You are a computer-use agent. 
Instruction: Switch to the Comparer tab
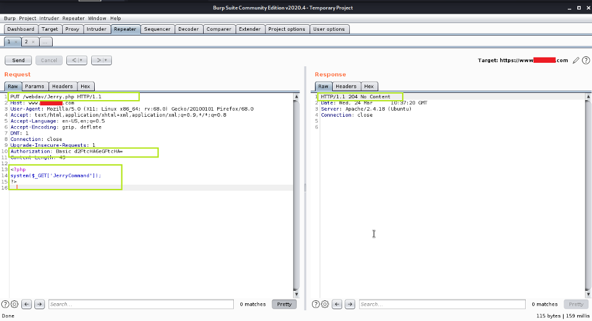219,29
